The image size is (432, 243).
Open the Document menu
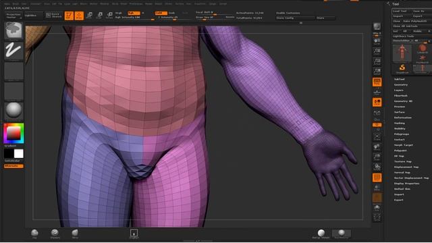point(35,4)
